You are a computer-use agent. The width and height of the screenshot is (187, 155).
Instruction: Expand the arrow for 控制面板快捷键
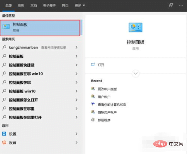coord(76,65)
